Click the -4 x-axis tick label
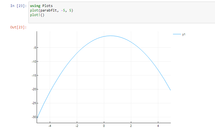The image size is (215, 133). [x=50, y=126]
